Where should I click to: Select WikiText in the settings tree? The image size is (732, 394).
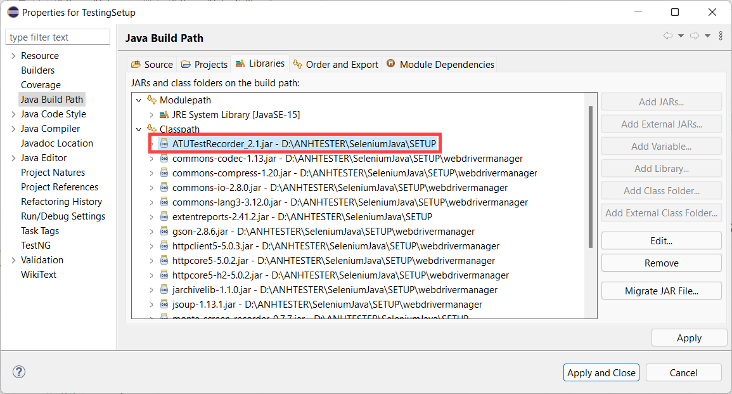coord(39,274)
